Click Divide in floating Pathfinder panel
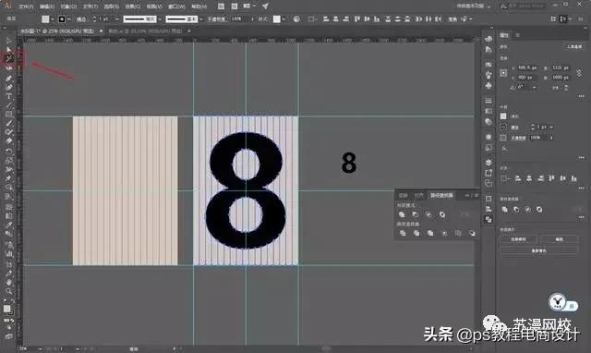The height and width of the screenshot is (353, 591). (x=403, y=234)
